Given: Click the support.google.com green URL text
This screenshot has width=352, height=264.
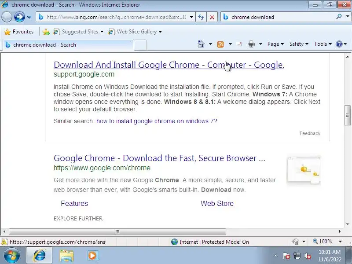Looking at the screenshot, I should pos(84,74).
